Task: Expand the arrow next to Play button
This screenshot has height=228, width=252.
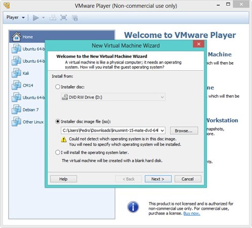Action: 43,18
